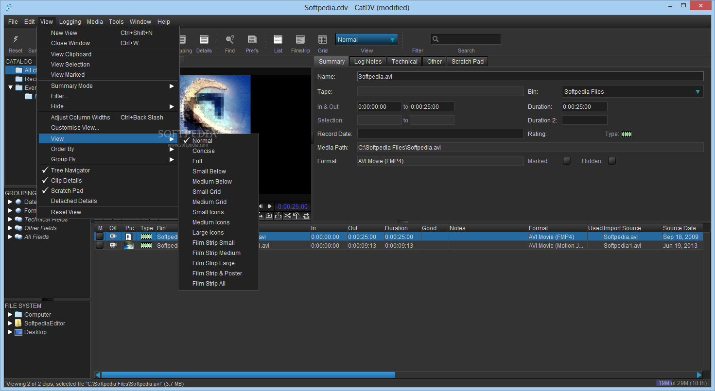Click the thumbnail picture in Softpedia1.avi row
The image size is (715, 391).
(129, 246)
